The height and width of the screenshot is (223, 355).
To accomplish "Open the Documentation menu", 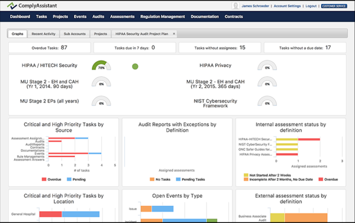I will tap(205, 17).
